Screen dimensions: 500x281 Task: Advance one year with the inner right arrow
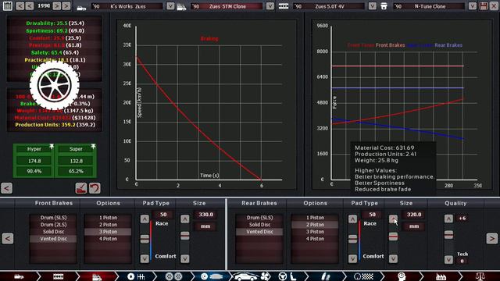pyautogui.click(x=57, y=5)
